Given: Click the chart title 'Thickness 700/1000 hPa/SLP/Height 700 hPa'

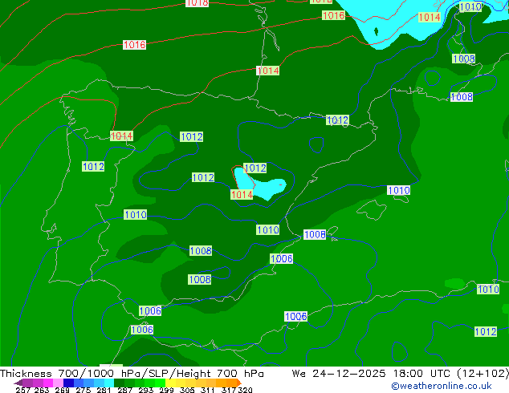Looking at the screenshot, I should [x=132, y=374].
